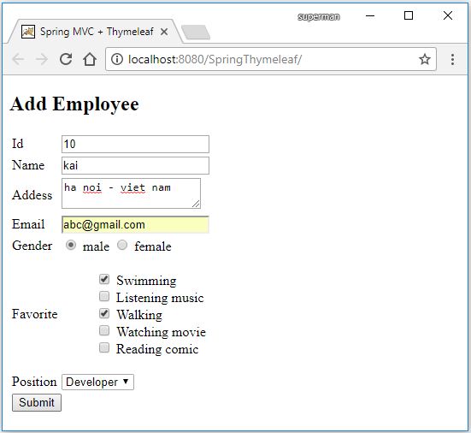
Task: Click the Name label text
Action: point(28,165)
